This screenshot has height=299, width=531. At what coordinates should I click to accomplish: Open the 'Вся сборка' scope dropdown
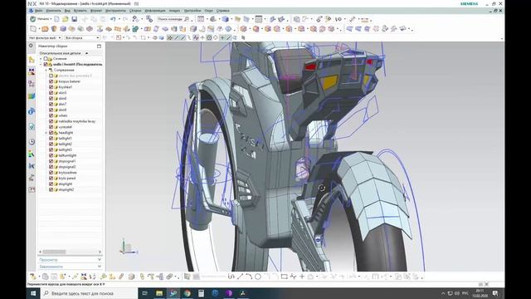tap(82, 37)
